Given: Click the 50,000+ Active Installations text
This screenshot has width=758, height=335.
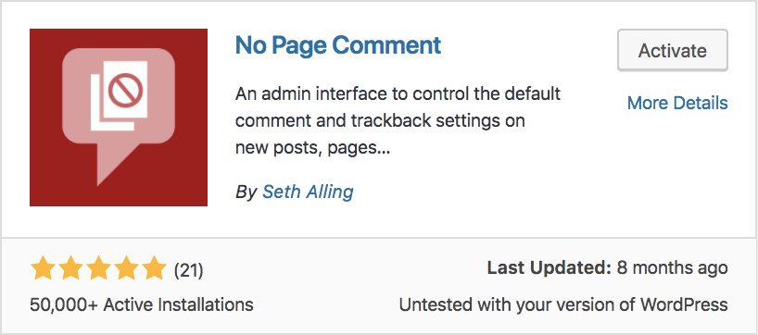Looking at the screenshot, I should [142, 304].
